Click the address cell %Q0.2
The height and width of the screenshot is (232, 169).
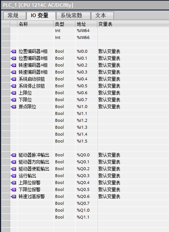pos(86,169)
